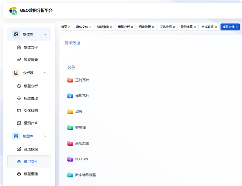Viewport: 242px width, 186px height.
Task: Collapse the 分析器 section chevron
Action: (45, 73)
